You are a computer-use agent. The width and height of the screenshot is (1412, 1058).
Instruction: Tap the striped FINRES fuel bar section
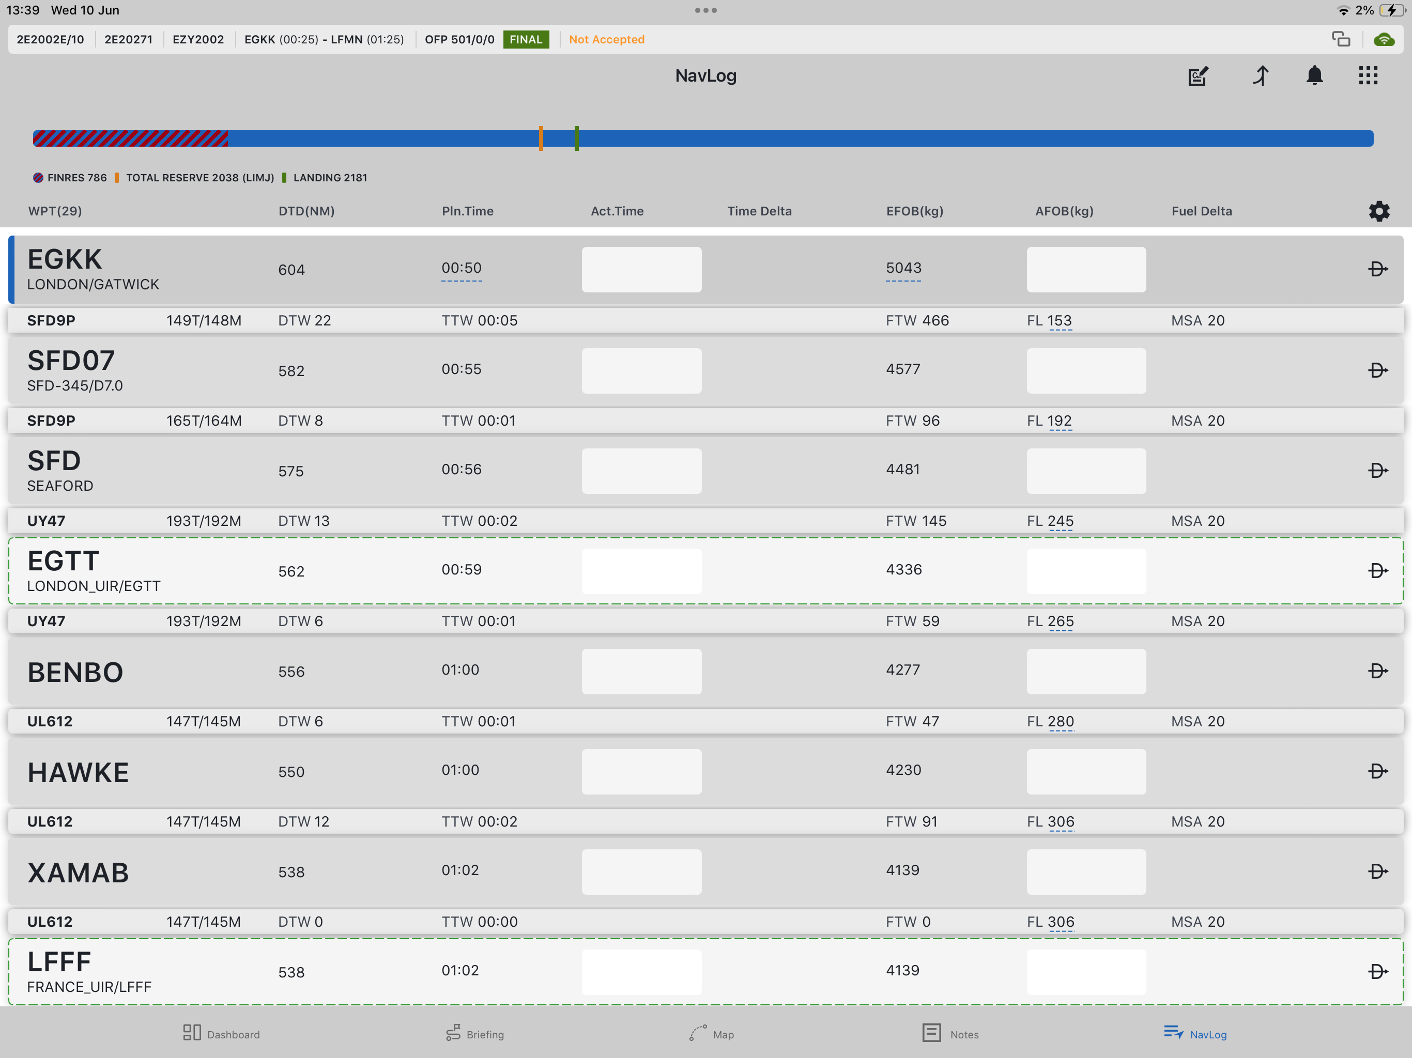pos(130,138)
